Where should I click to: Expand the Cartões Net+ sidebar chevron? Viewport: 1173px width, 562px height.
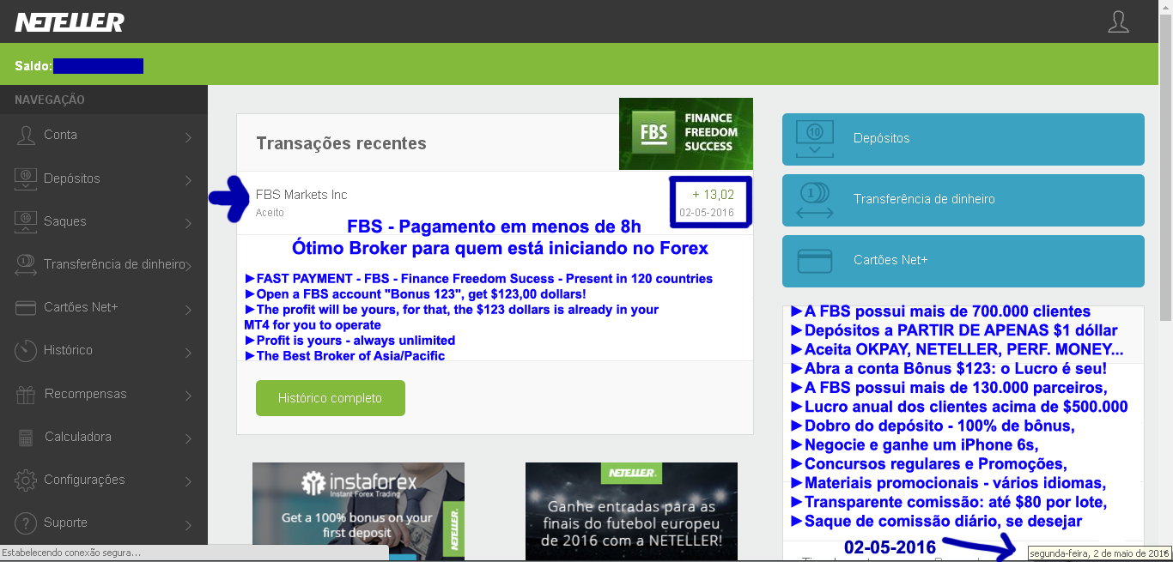[188, 309]
